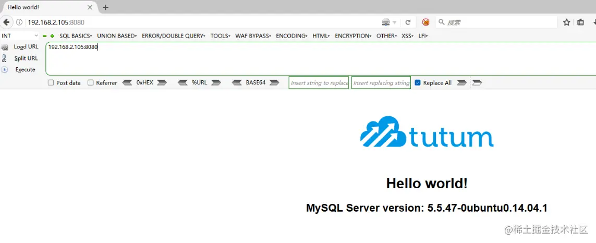Click right arrow after BASE64 to encode
The width and height of the screenshot is (596, 243).
pyautogui.click(x=274, y=82)
